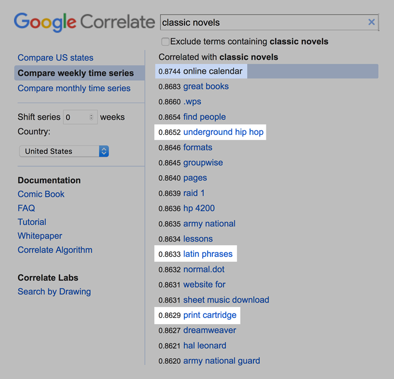Open Search by Drawing in Correlate Labs
Screen dimensions: 394x379
[54, 291]
